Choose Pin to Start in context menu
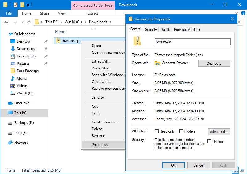 click(103, 68)
